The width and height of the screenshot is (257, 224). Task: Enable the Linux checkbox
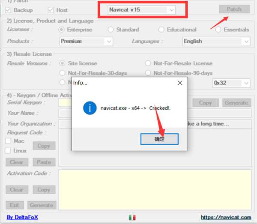click(x=8, y=150)
